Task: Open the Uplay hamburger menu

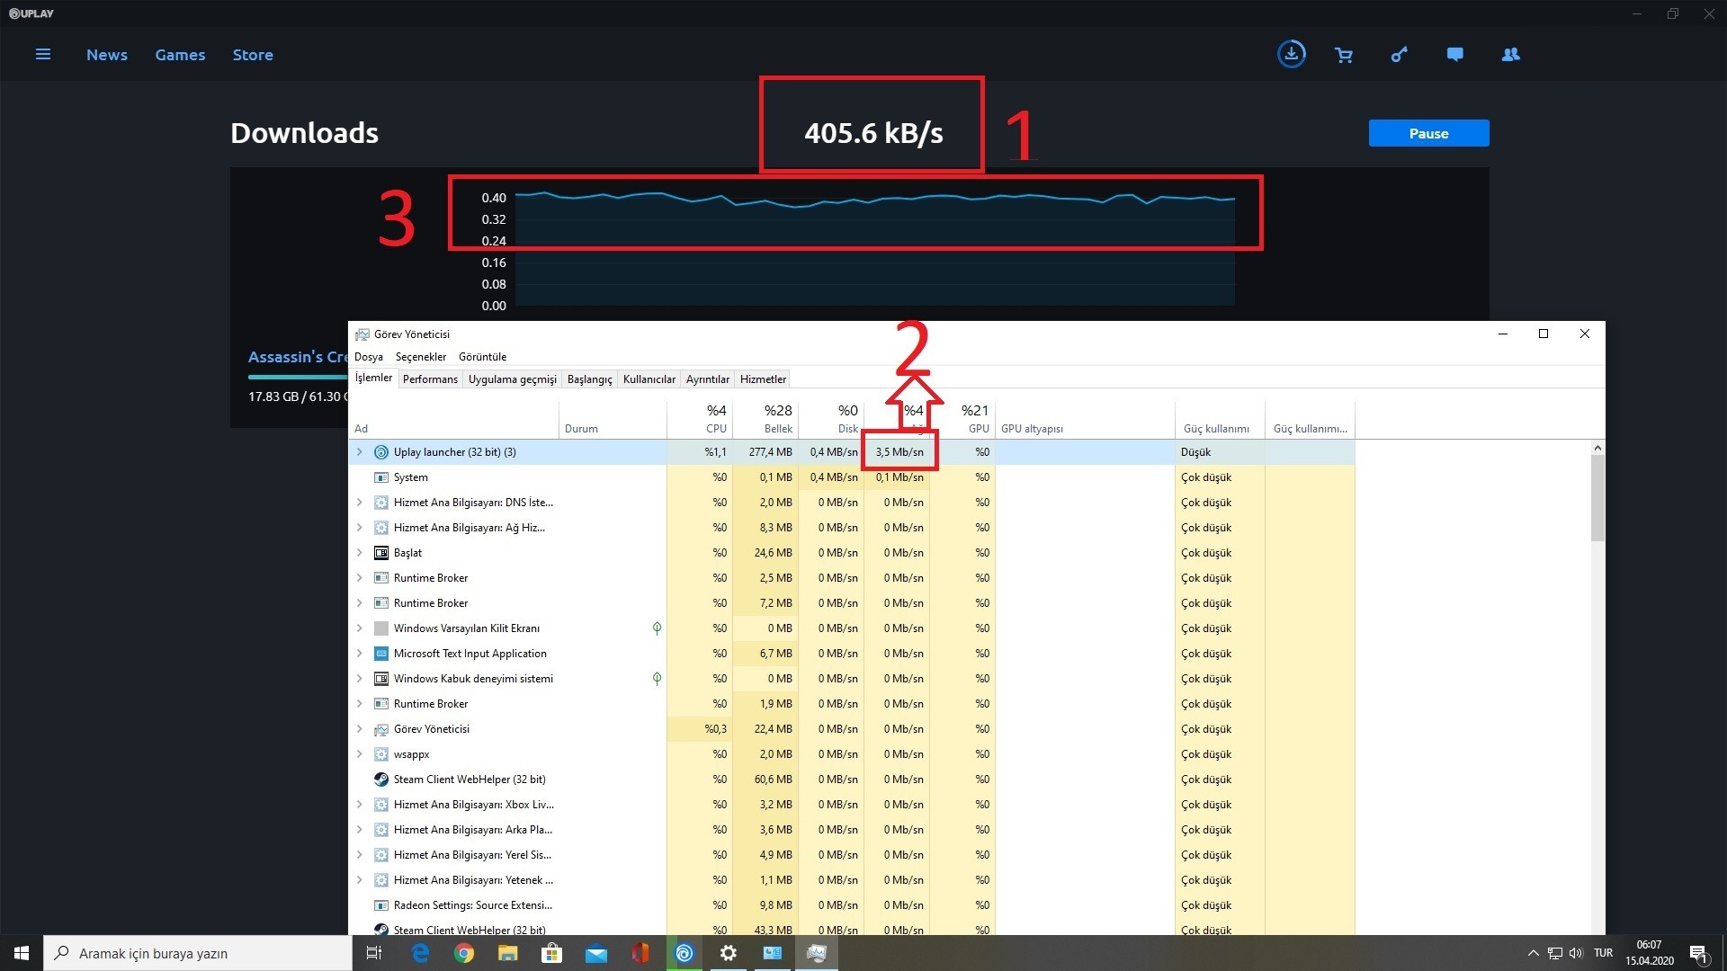Action: point(42,55)
